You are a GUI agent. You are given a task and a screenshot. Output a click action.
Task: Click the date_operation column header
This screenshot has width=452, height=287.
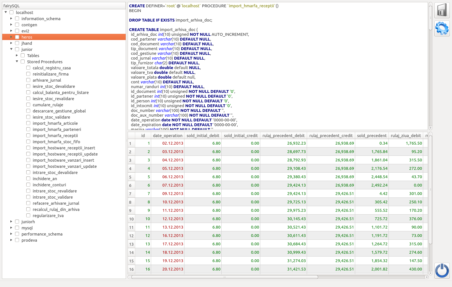(x=168, y=135)
